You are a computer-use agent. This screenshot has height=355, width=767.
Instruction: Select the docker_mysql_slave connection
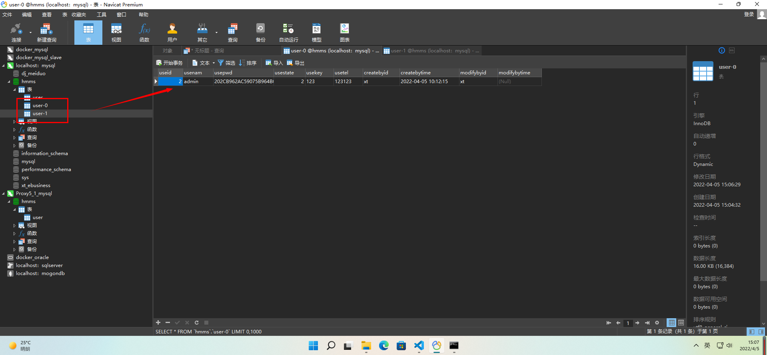point(39,58)
